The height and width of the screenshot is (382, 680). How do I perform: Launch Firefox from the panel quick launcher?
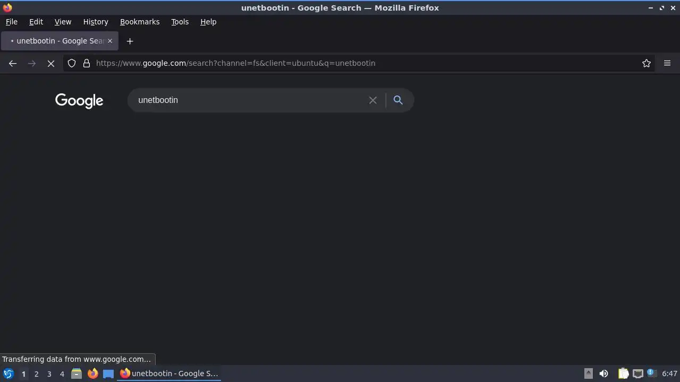click(92, 374)
